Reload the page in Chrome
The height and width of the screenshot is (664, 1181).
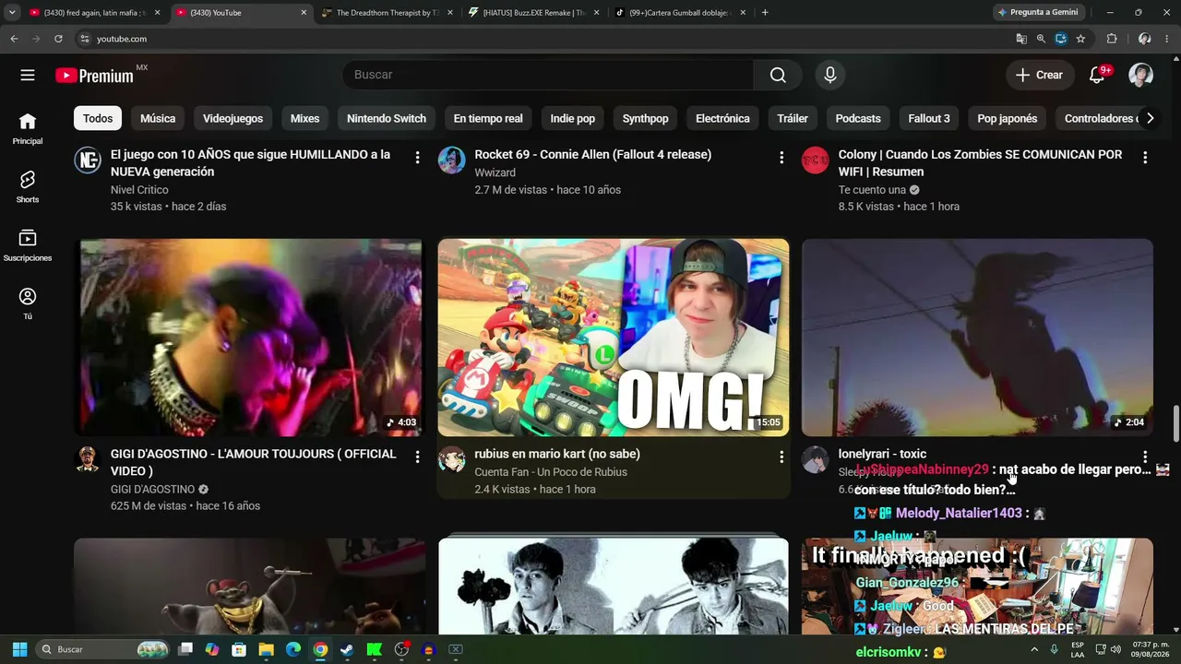(x=58, y=39)
